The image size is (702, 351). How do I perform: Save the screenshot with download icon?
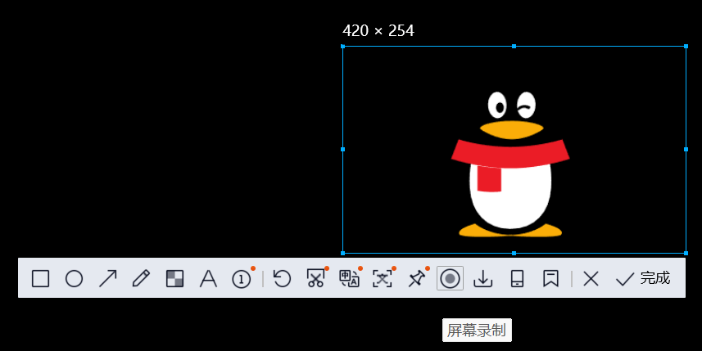point(483,278)
